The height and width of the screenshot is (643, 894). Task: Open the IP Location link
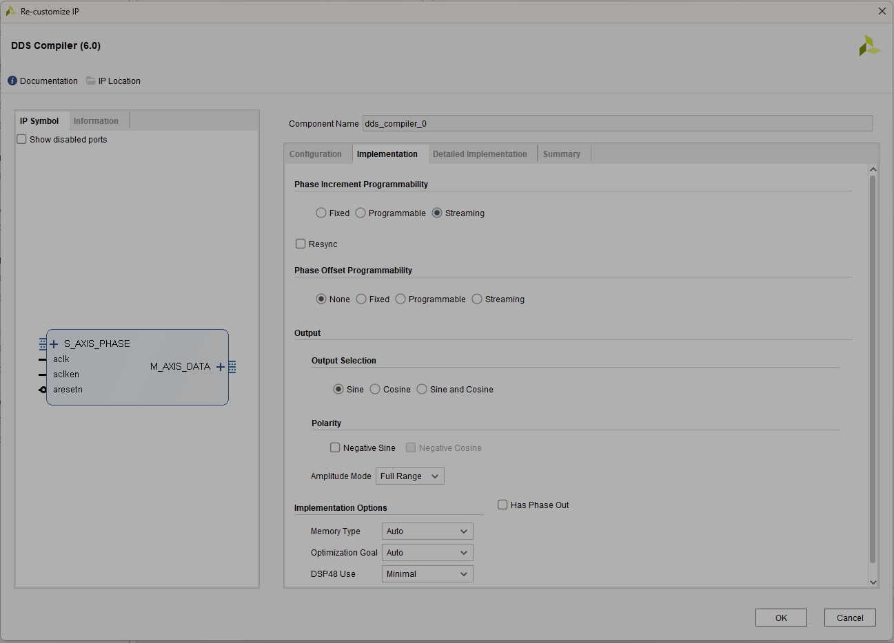[x=119, y=81]
